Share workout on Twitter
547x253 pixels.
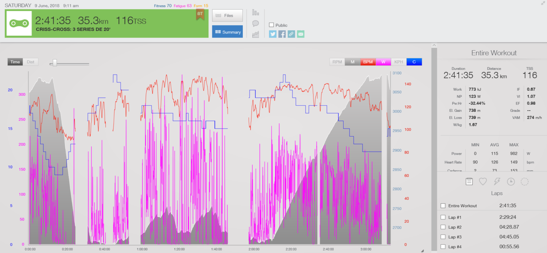pyautogui.click(x=273, y=34)
